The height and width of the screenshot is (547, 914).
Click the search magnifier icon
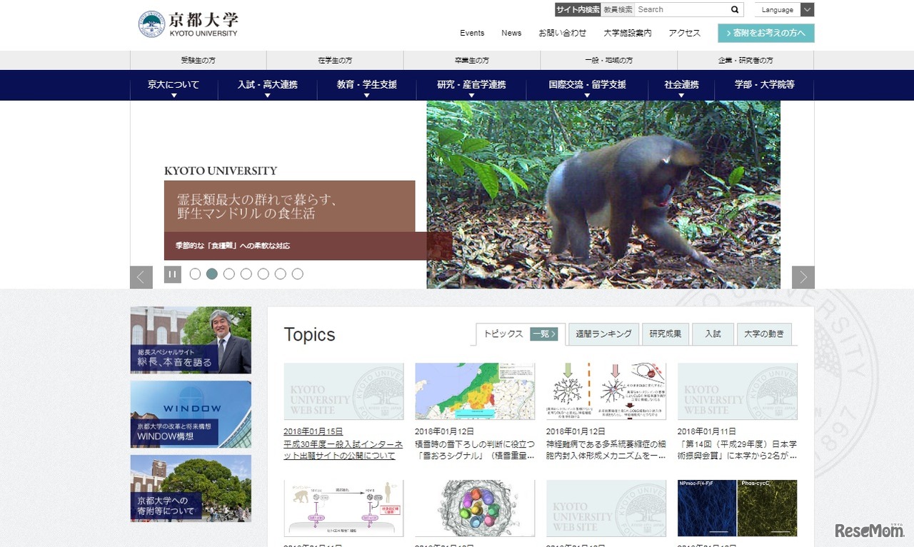tap(735, 9)
